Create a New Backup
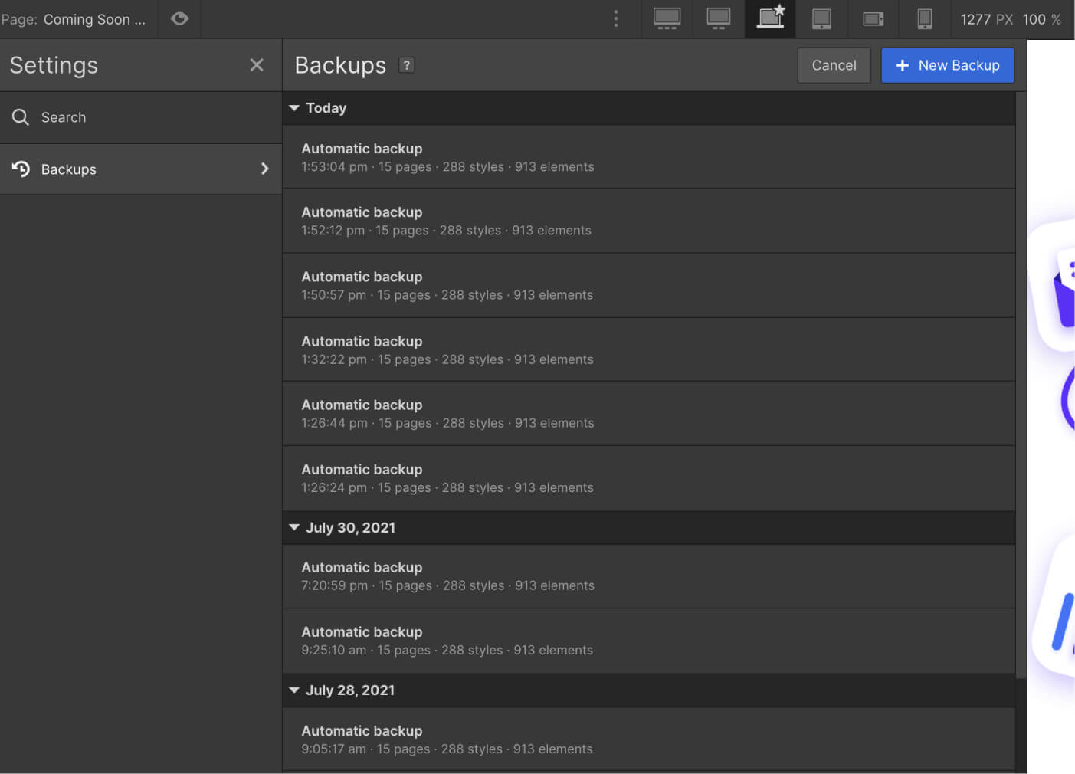Screen dimensions: 1075x774 [948, 65]
